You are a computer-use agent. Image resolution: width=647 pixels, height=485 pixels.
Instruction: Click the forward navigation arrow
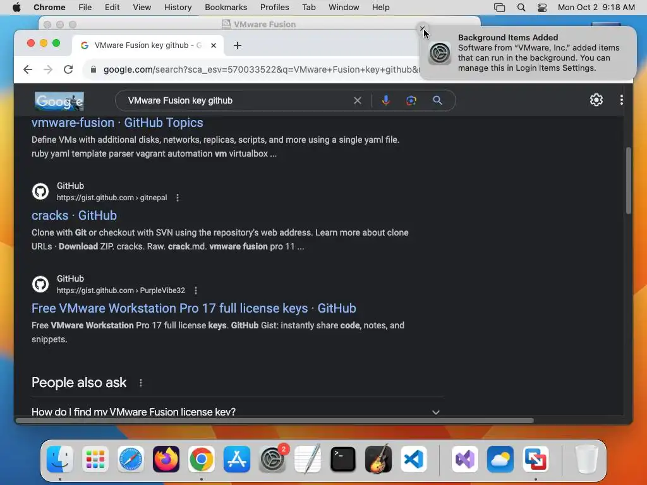click(x=48, y=69)
